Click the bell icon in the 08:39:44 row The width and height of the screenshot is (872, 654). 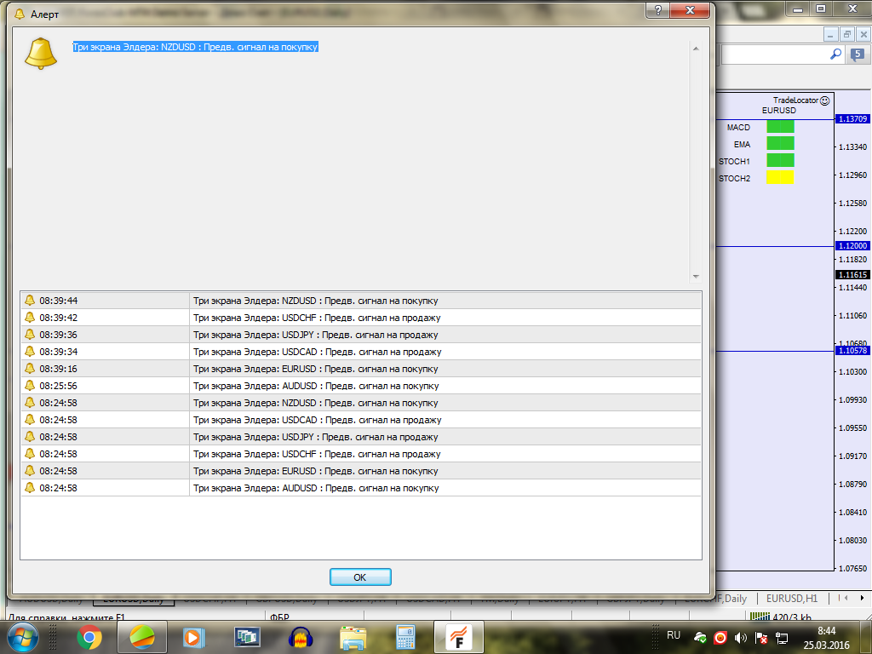coord(30,301)
